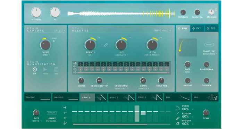The height and width of the screenshot is (129, 243).
Task: Click the Shape knob with caret symbol
Action: 143,80
